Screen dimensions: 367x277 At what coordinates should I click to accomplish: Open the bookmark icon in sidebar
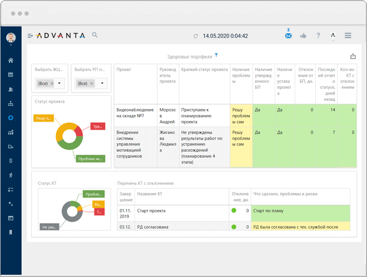pos(11,233)
